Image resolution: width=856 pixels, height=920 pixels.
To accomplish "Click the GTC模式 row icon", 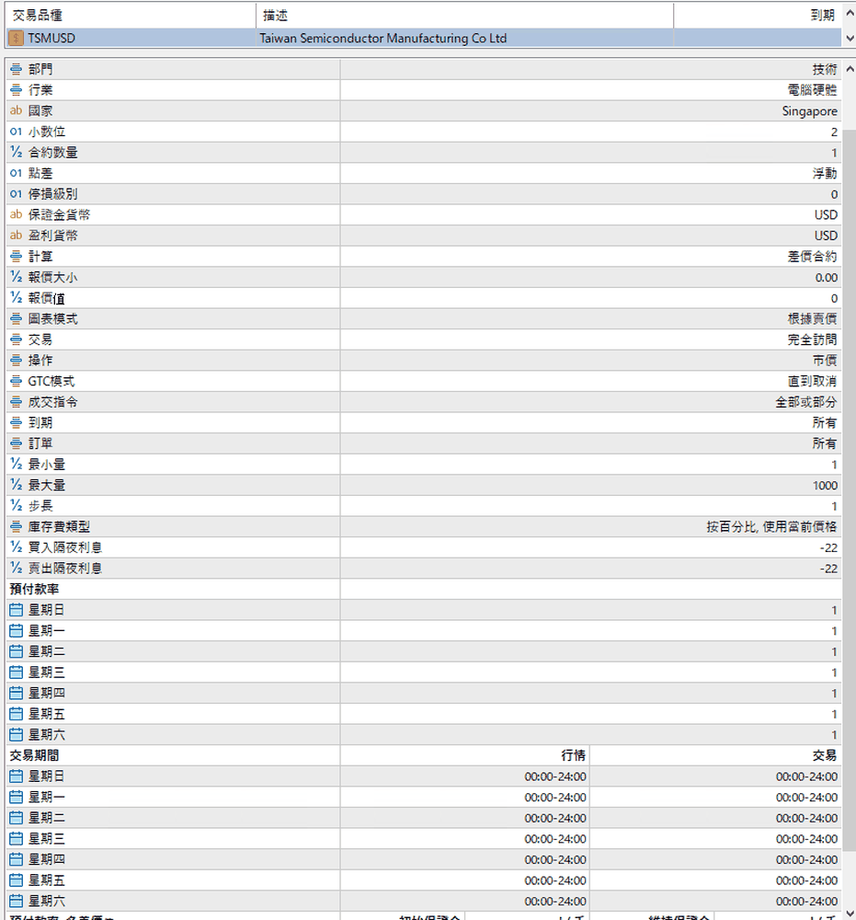I will coord(16,382).
